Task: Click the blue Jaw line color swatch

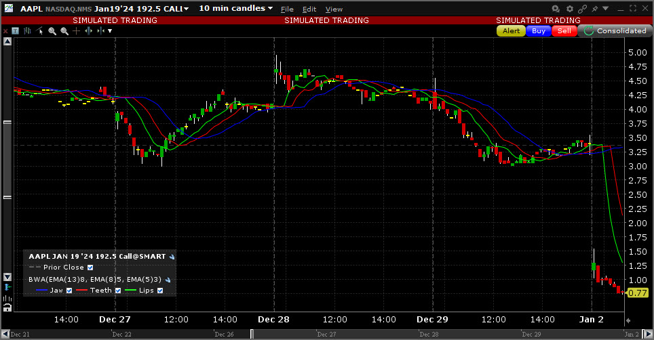Action: click(41, 291)
